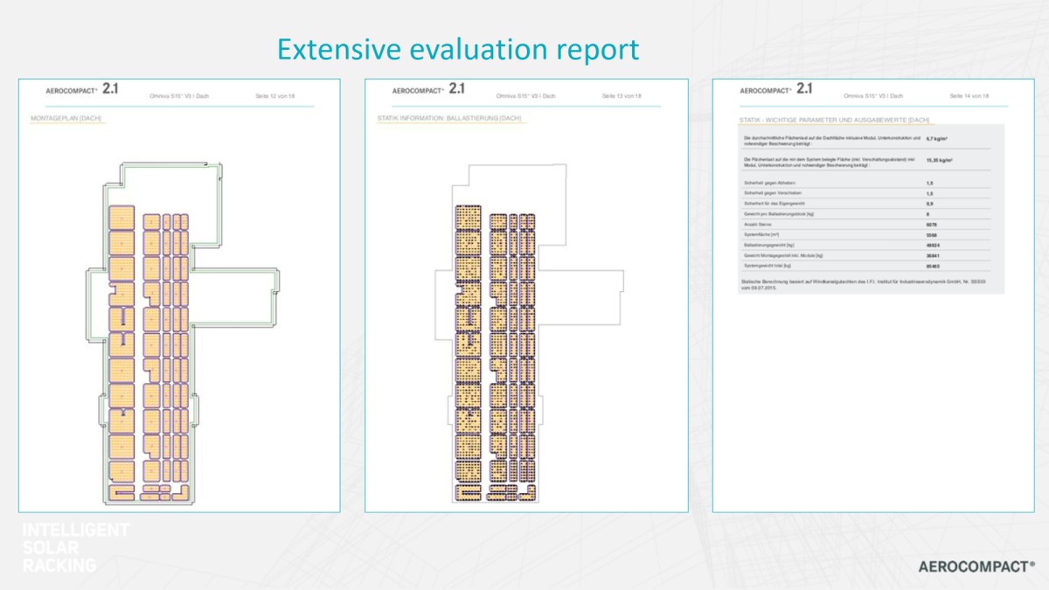Click the Intelligent Solar Racking logo

coord(75,548)
